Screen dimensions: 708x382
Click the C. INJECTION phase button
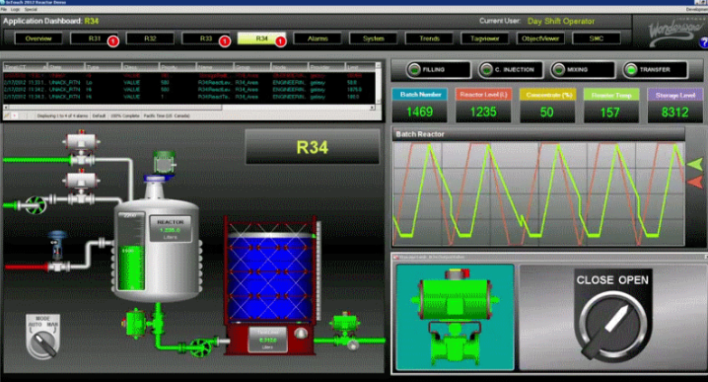[x=510, y=70]
